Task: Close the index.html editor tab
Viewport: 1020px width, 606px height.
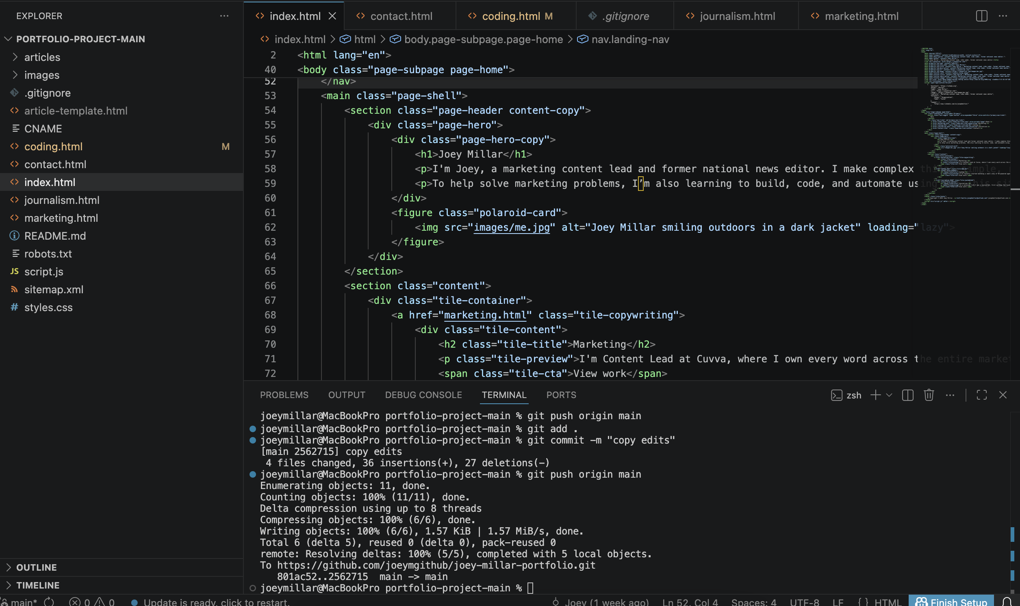Action: pyautogui.click(x=332, y=16)
